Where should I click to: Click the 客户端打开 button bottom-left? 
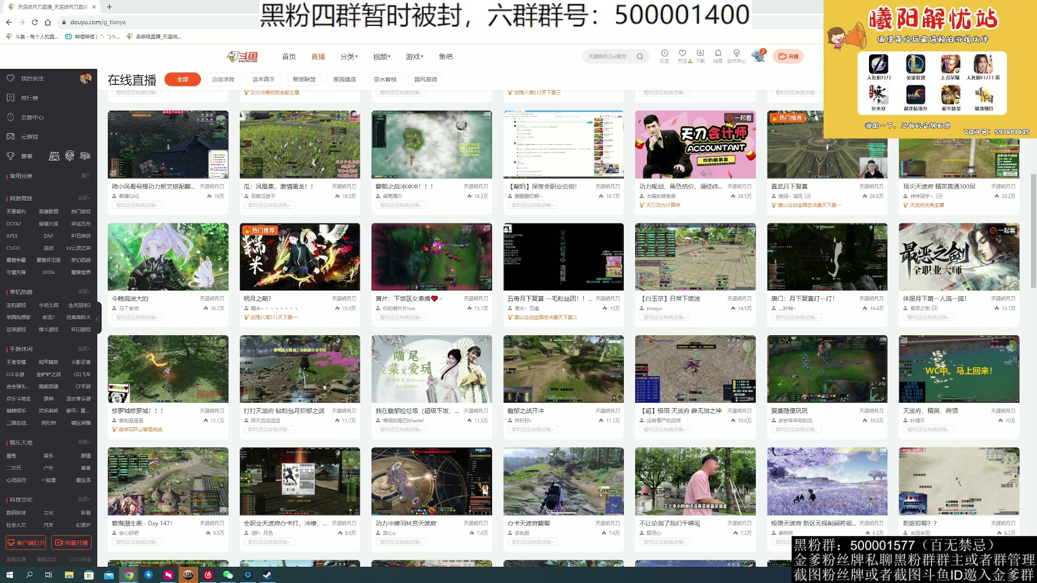pos(26,542)
